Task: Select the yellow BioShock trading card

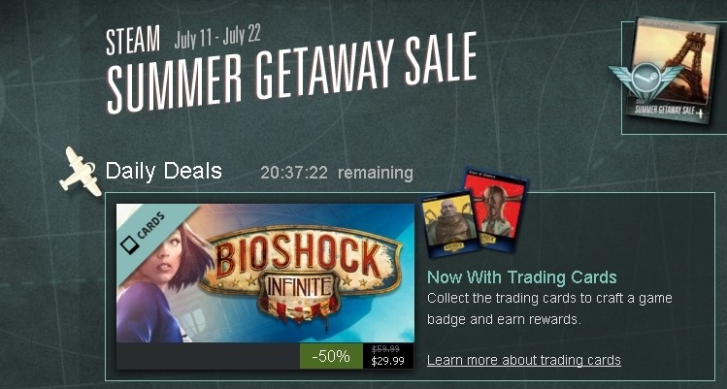Action: (449, 224)
